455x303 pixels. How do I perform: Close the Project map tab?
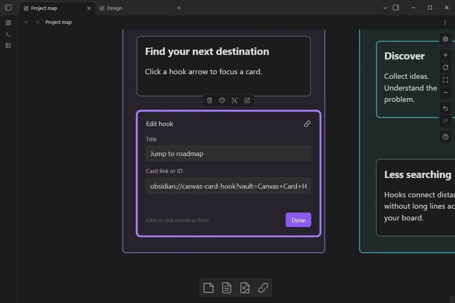pyautogui.click(x=89, y=8)
